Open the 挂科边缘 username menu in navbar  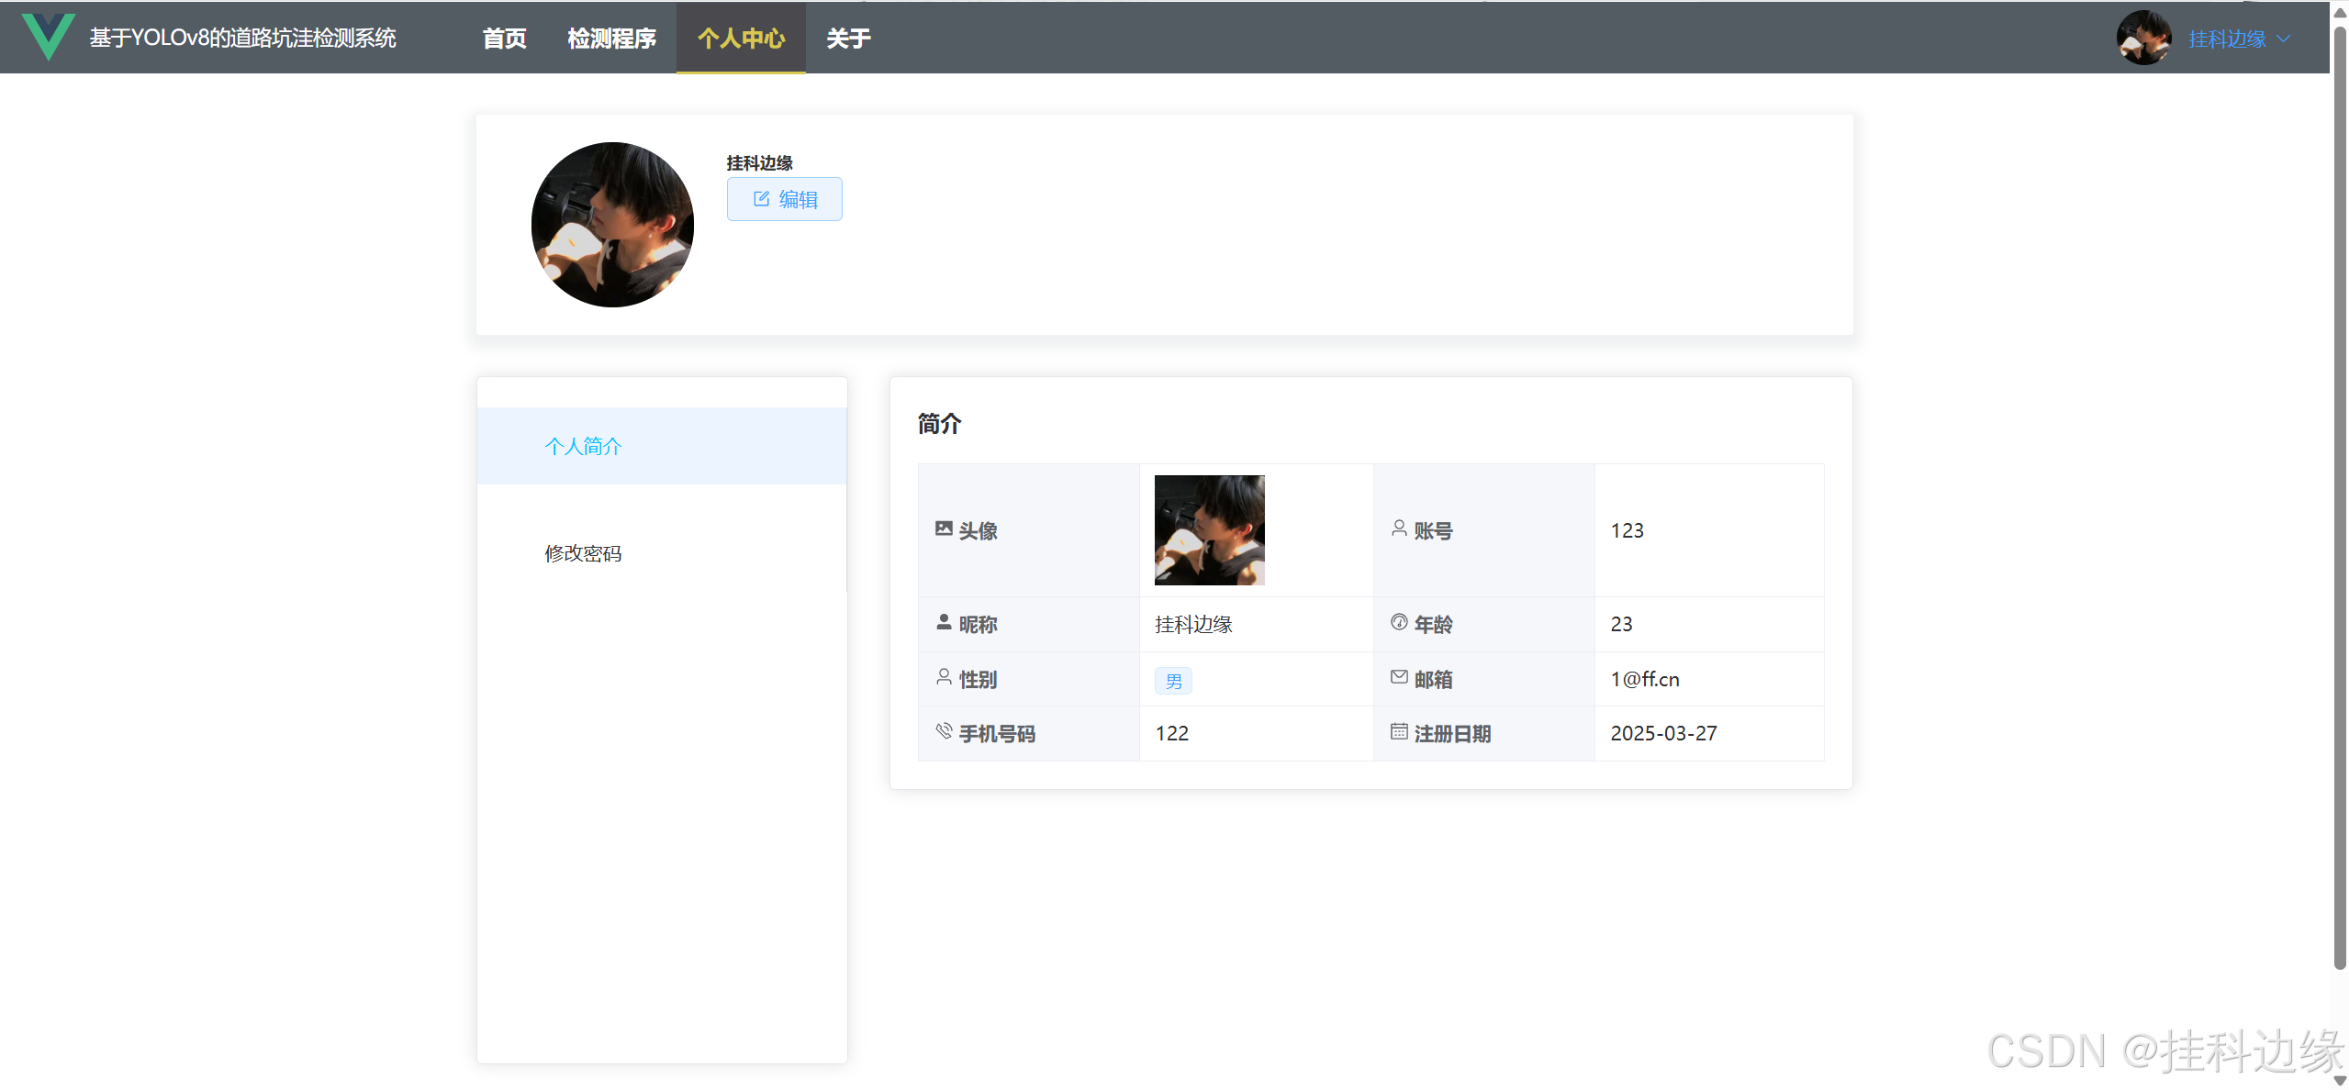click(x=2227, y=39)
